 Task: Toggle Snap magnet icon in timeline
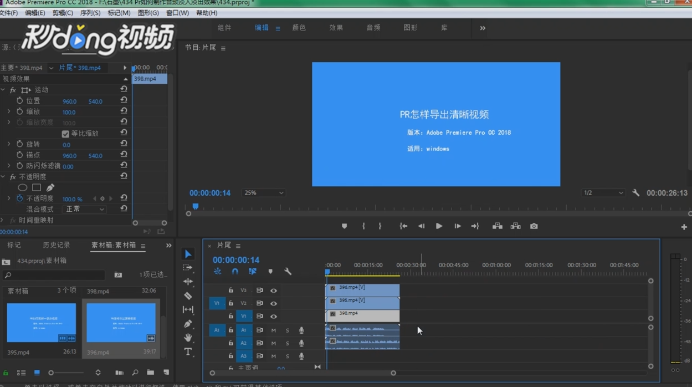coord(235,272)
